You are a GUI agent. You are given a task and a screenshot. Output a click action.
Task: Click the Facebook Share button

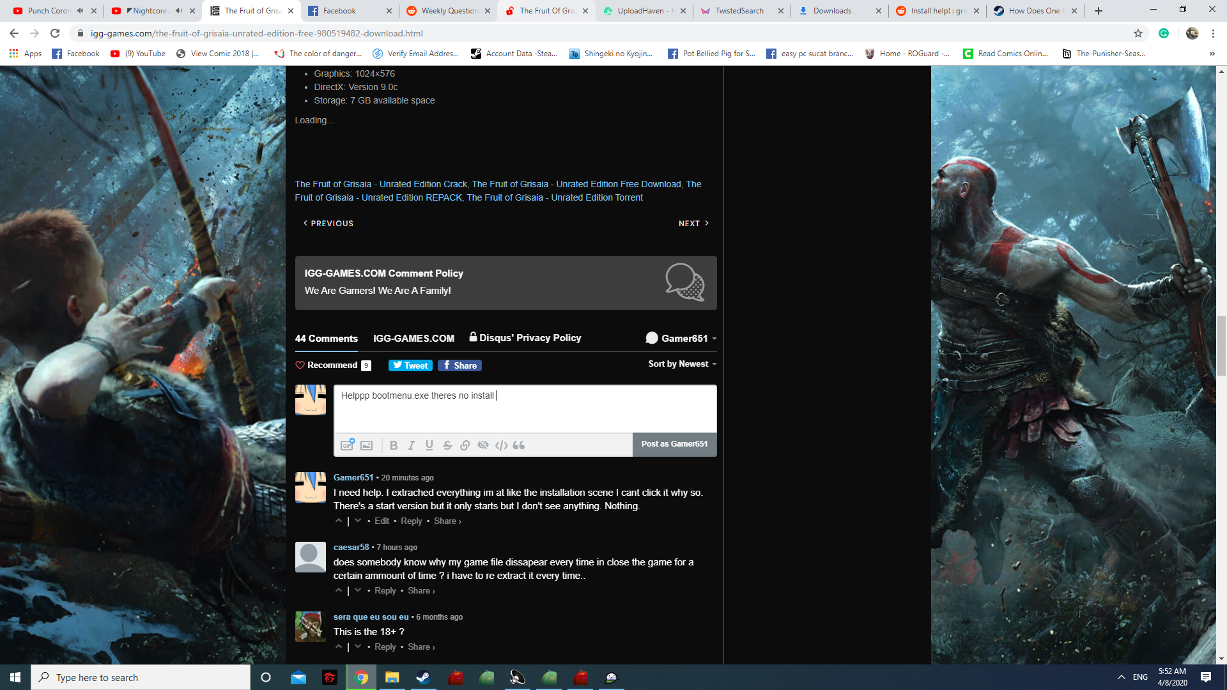[459, 365]
